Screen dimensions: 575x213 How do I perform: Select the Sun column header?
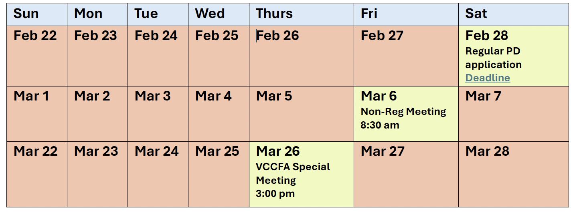coord(37,15)
